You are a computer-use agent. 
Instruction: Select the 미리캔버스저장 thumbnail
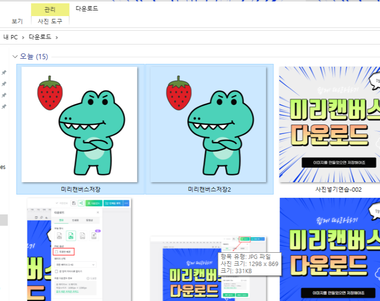tap(80, 124)
